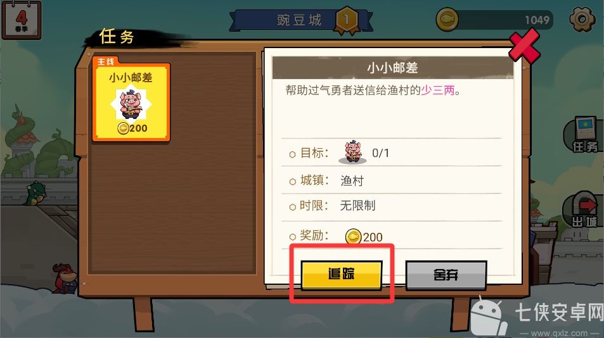Click the red character at bottom left
This screenshot has height=338, width=604.
(x=65, y=279)
